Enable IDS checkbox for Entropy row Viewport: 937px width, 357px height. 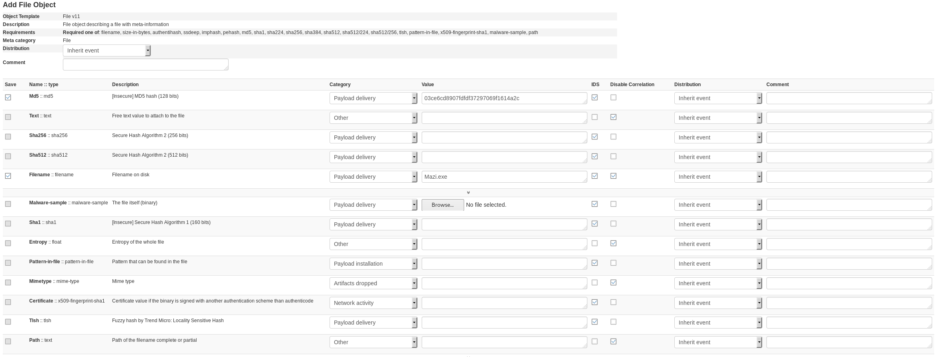click(595, 243)
